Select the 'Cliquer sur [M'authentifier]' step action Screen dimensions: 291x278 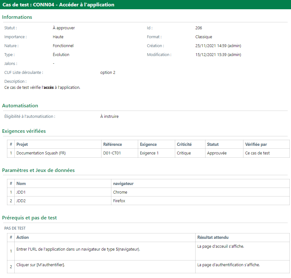(41, 265)
